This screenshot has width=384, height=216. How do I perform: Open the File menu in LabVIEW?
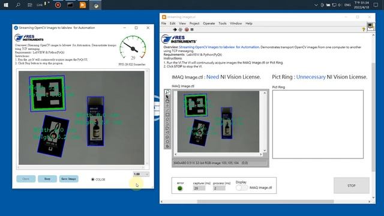coord(164,23)
